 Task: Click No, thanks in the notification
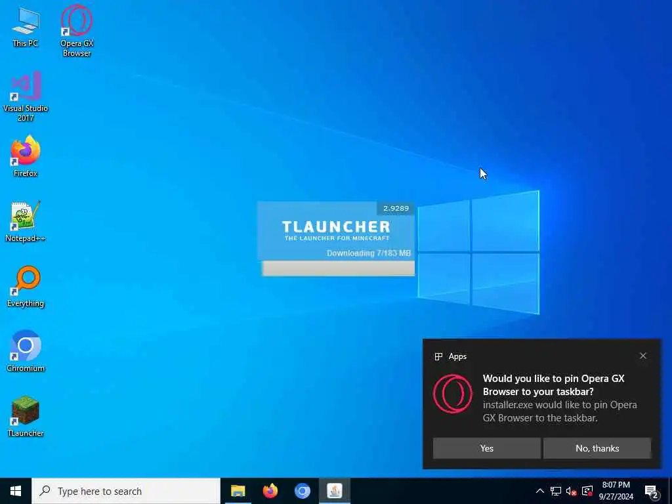tap(597, 448)
